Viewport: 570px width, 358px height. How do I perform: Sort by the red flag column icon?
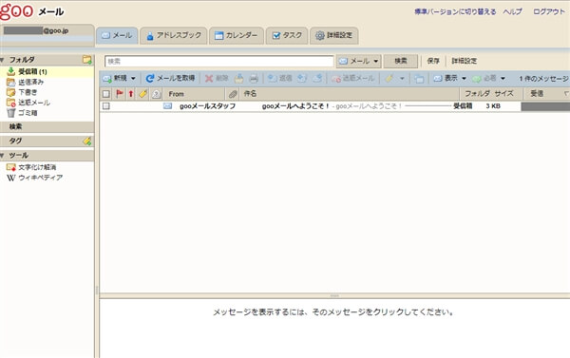coord(120,94)
